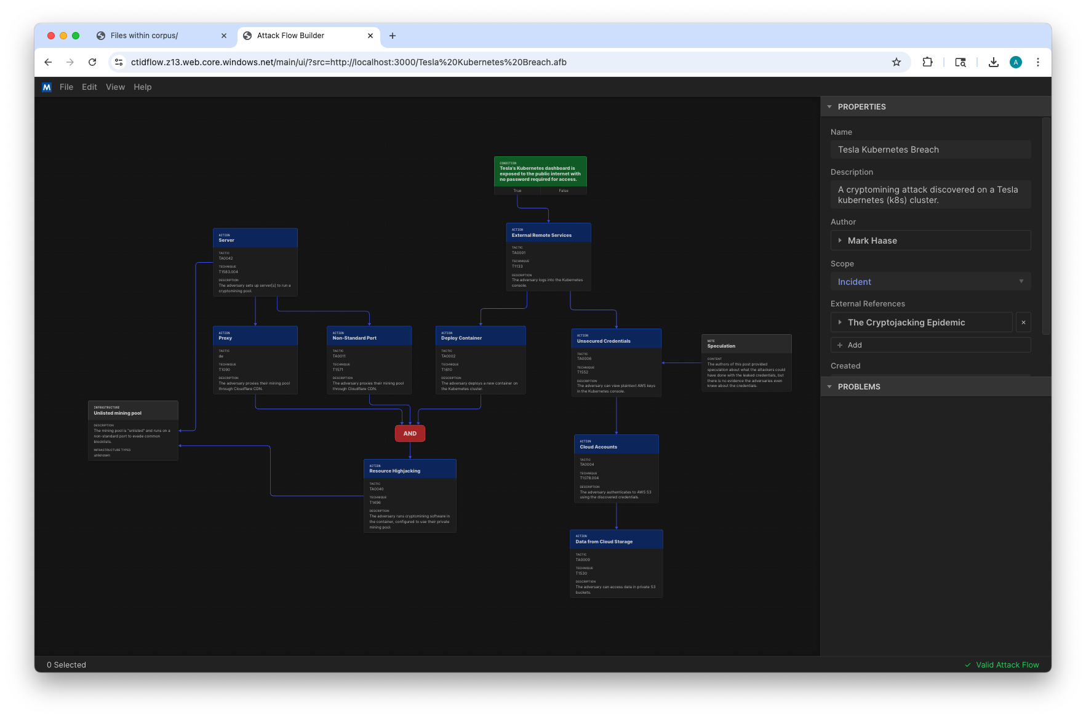Select the Unsecured Credentials action node
Image resolution: width=1086 pixels, height=718 pixels.
(617, 363)
